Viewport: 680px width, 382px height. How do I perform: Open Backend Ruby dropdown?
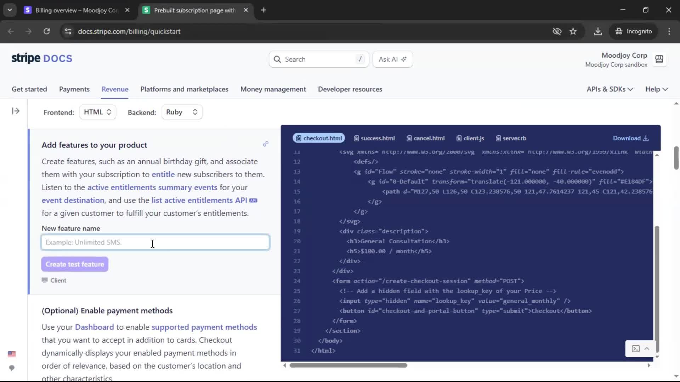pyautogui.click(x=182, y=112)
